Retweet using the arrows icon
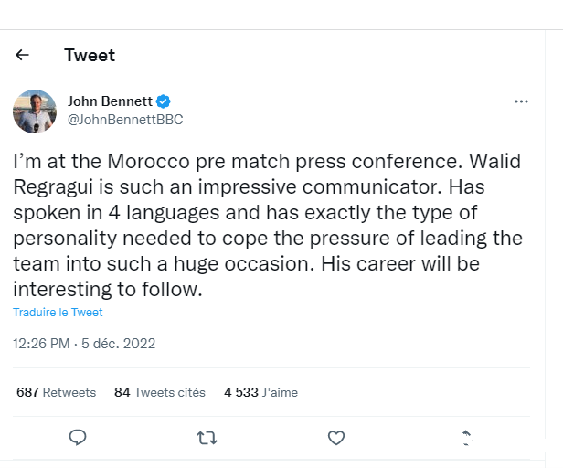Image resolution: width=563 pixels, height=468 pixels. click(207, 438)
